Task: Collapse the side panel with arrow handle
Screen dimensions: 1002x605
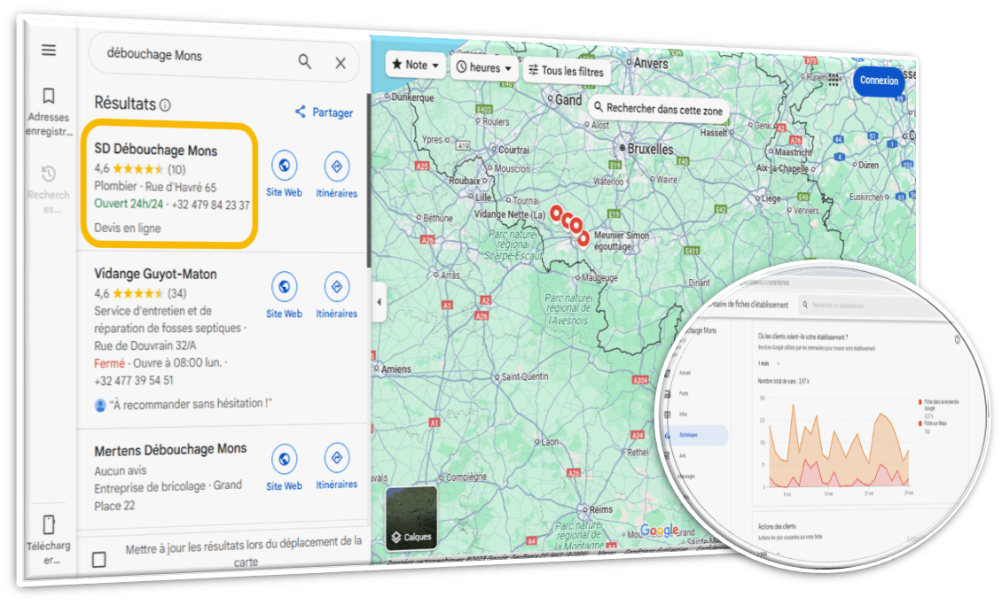Action: pos(379,302)
